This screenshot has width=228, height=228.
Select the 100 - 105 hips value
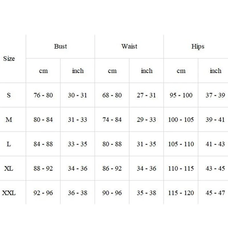[x=181, y=120]
